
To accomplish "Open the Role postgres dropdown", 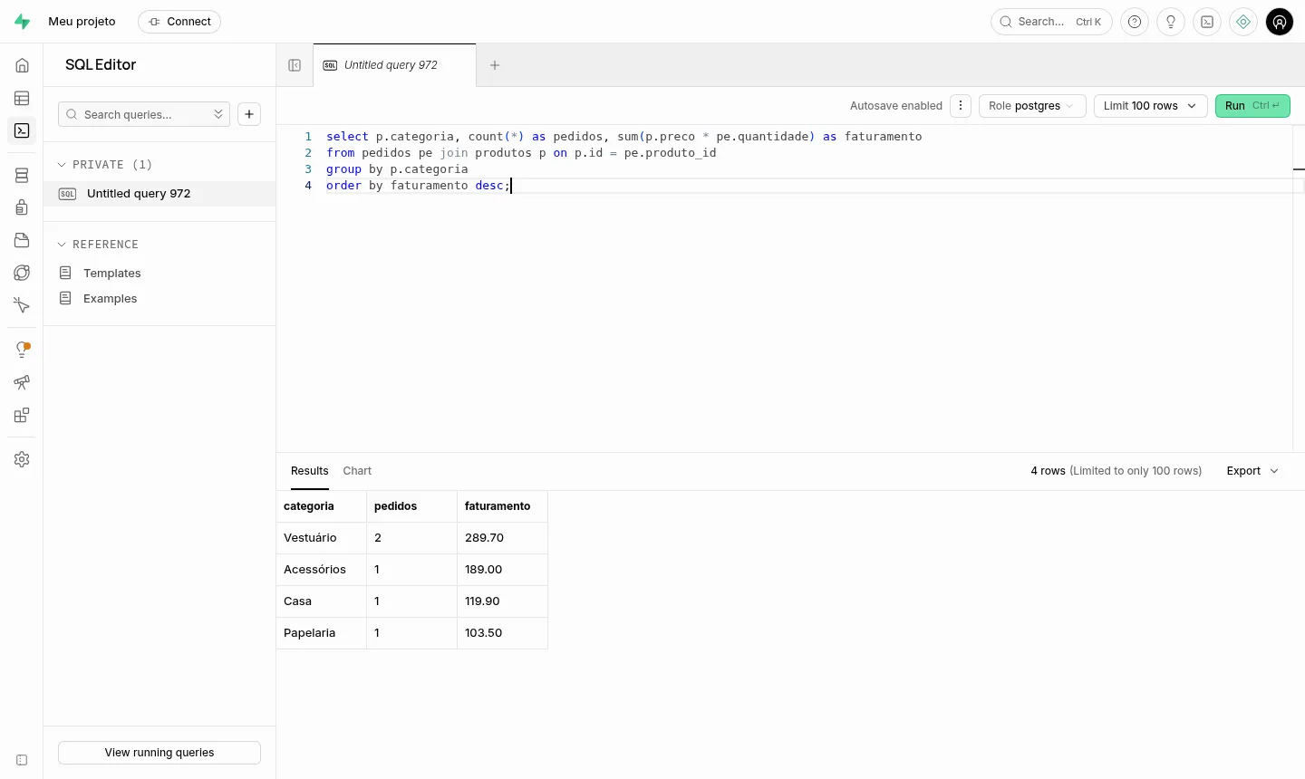I will click(x=1032, y=106).
